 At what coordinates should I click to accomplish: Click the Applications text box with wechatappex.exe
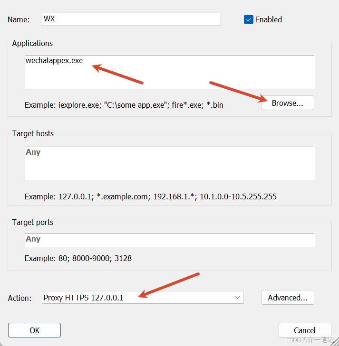tap(169, 72)
